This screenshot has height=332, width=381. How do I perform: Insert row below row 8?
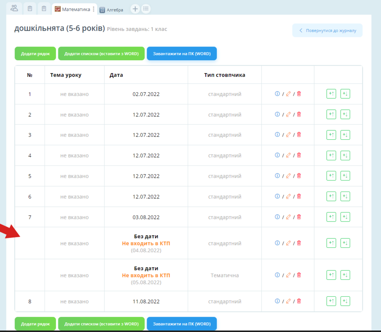coord(345,301)
